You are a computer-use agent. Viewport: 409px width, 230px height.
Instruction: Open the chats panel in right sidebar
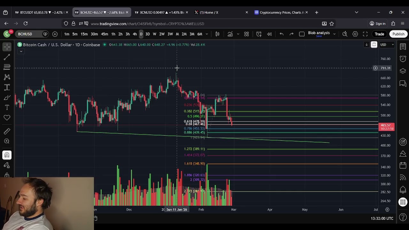pyautogui.click(x=403, y=84)
